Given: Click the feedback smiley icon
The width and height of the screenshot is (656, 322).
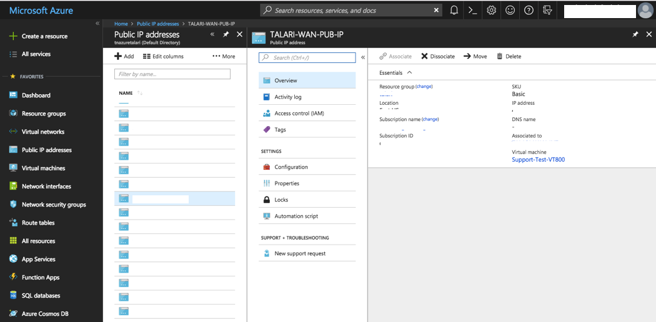Looking at the screenshot, I should 510,10.
